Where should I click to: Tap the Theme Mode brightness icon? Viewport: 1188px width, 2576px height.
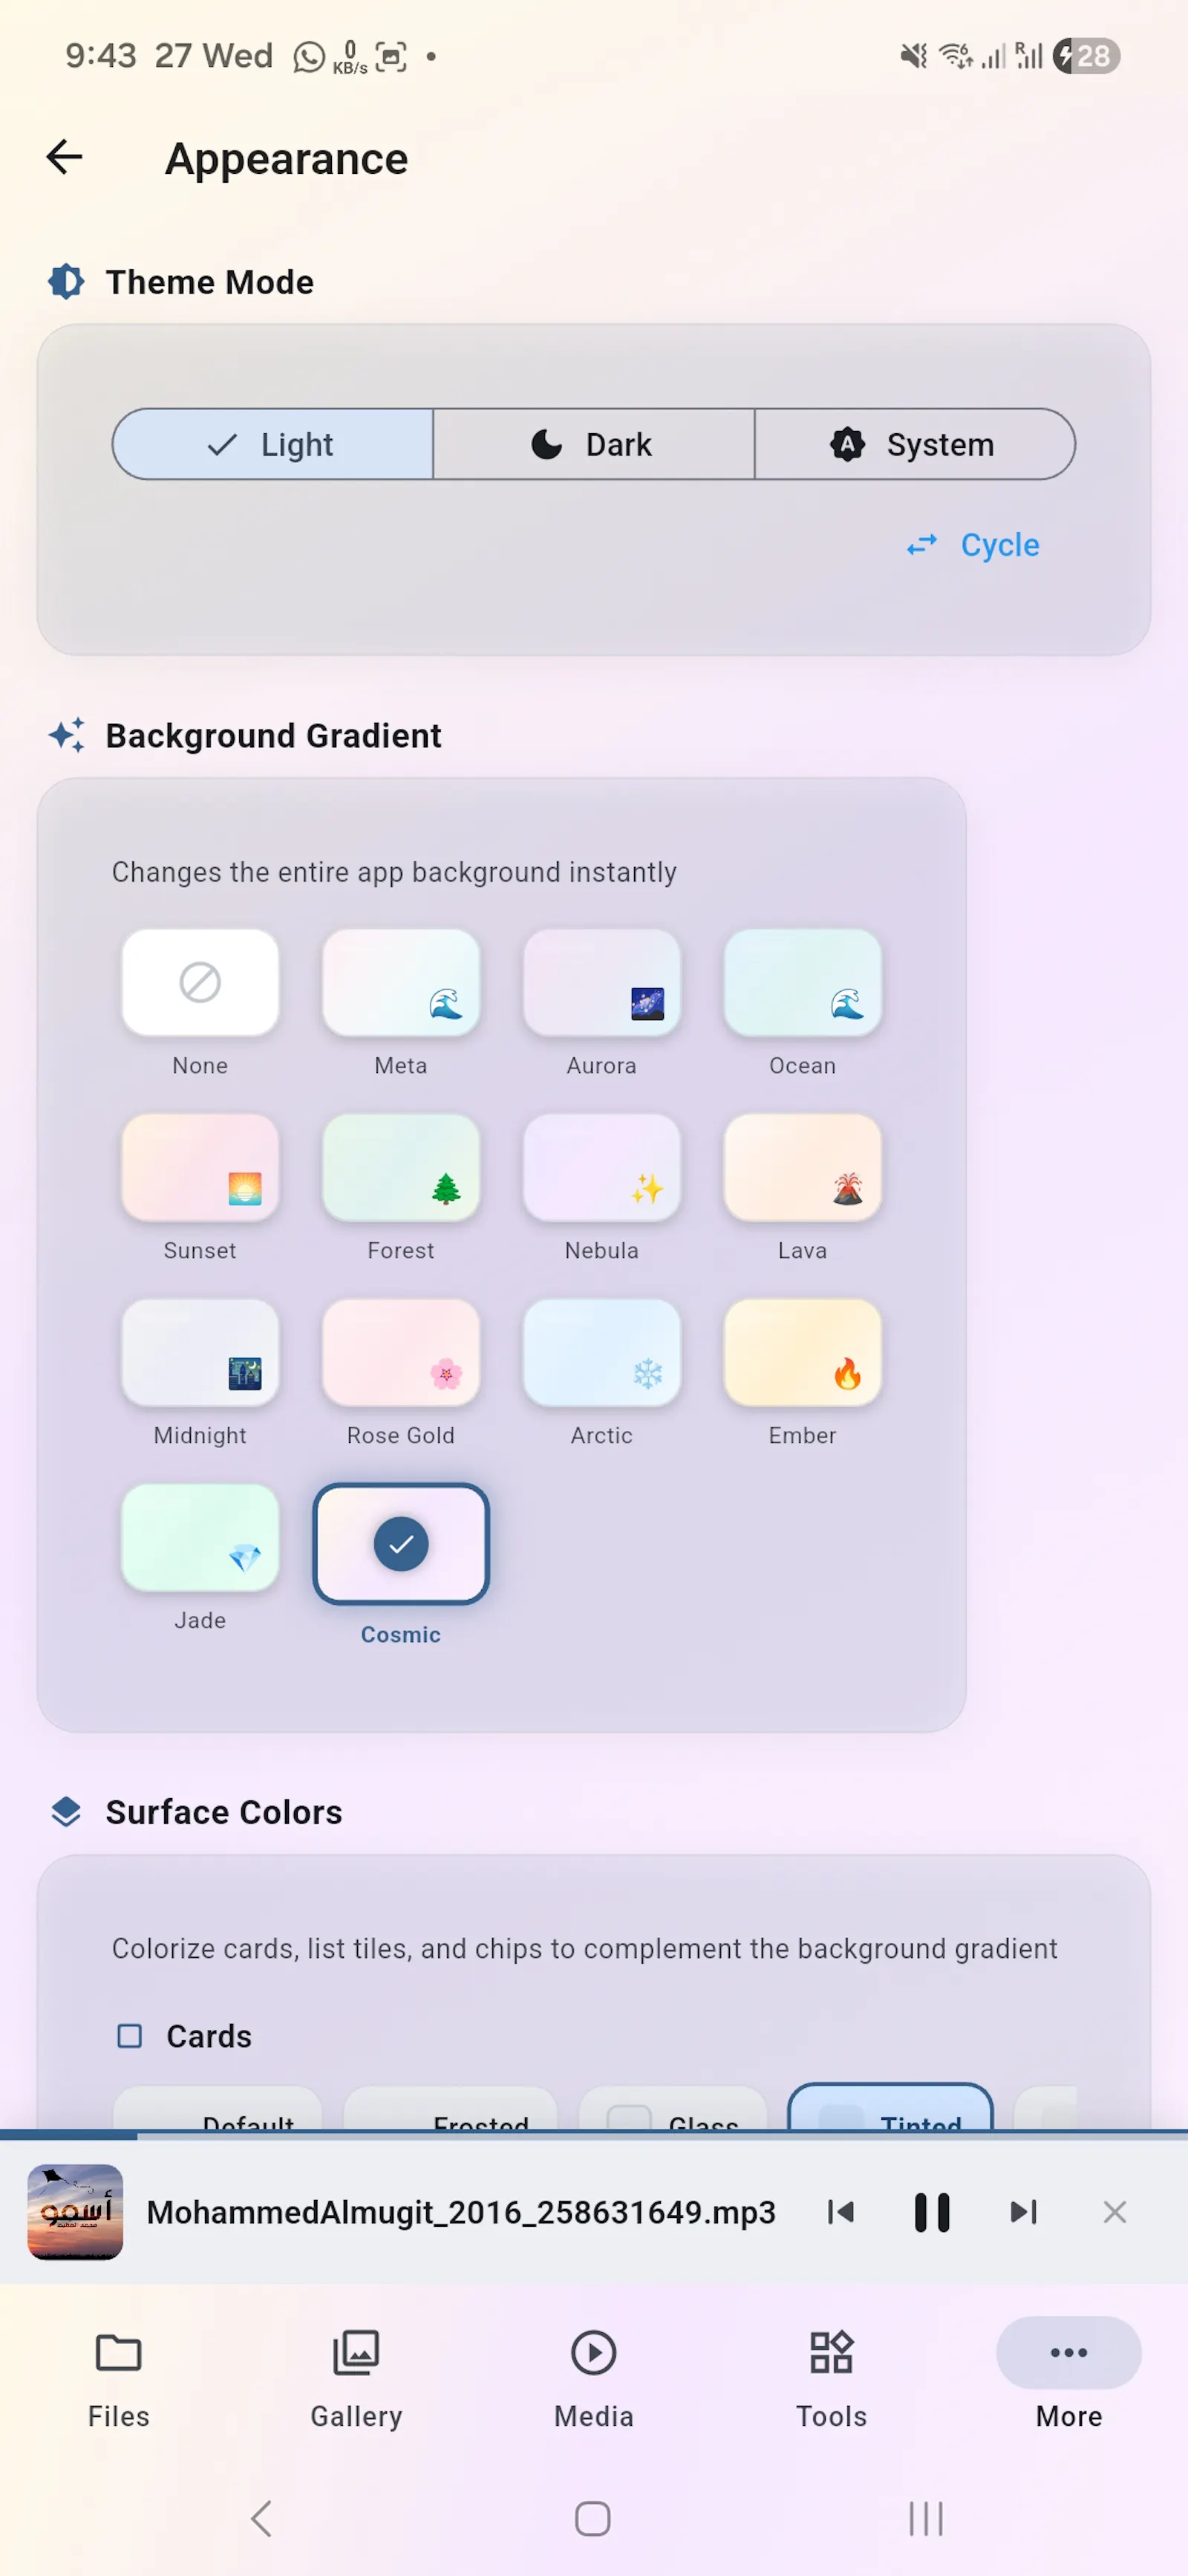(x=66, y=282)
